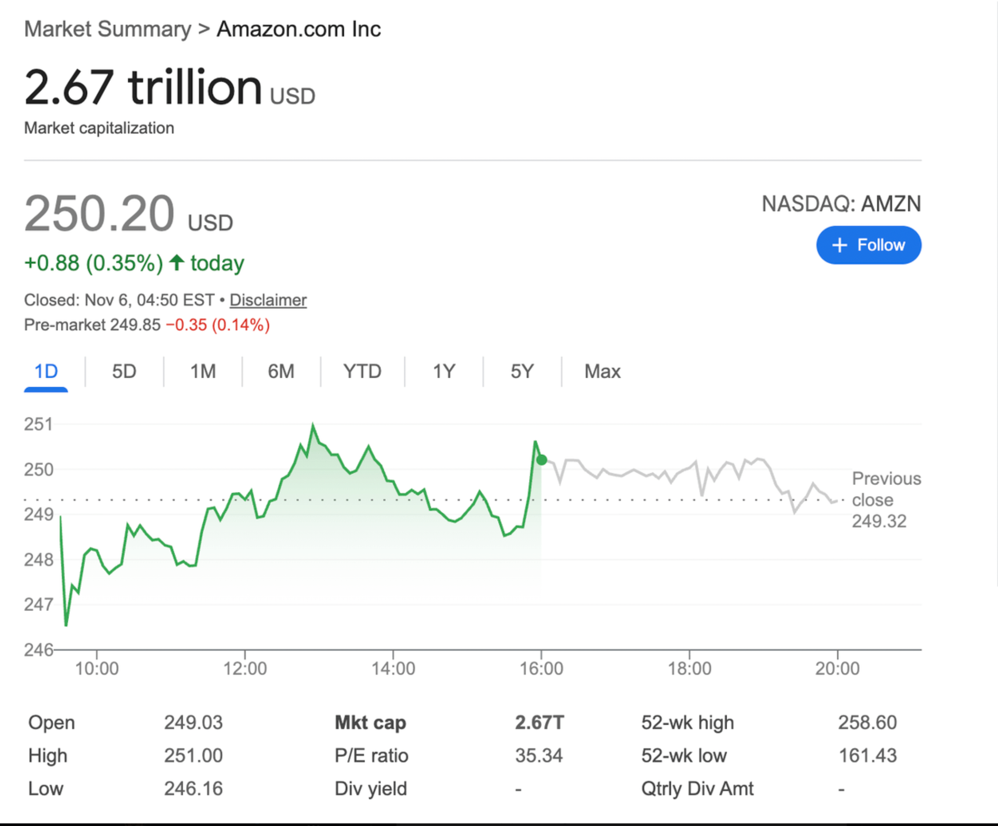Select the 6M time range tab

(281, 371)
